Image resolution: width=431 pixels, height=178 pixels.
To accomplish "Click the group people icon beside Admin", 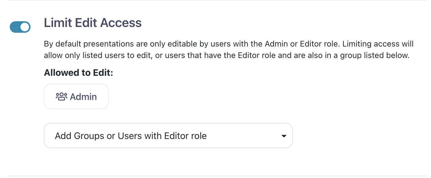I will [x=61, y=96].
